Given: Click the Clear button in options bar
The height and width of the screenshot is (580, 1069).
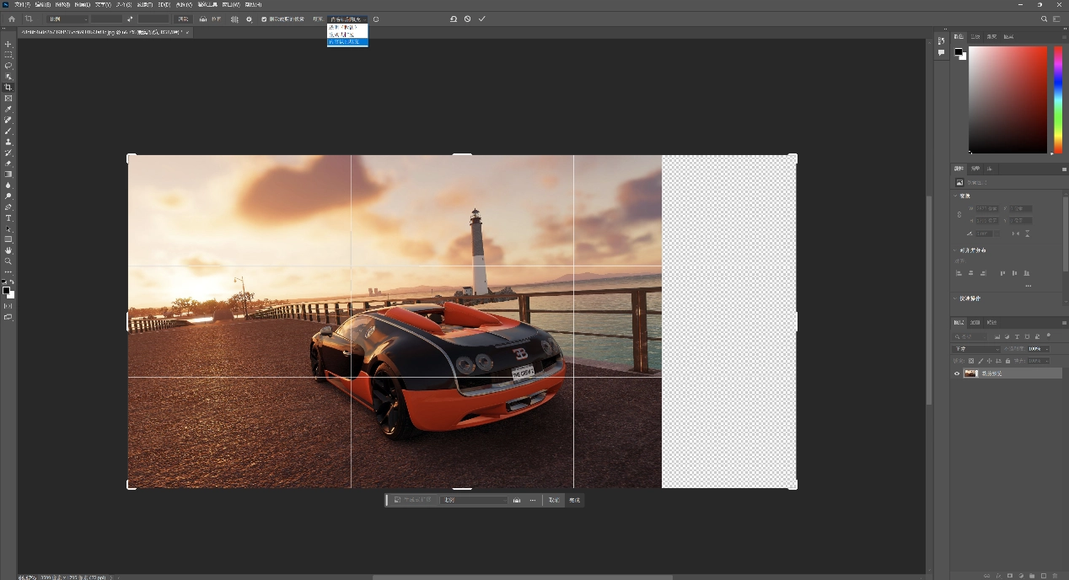Looking at the screenshot, I should coord(183,19).
